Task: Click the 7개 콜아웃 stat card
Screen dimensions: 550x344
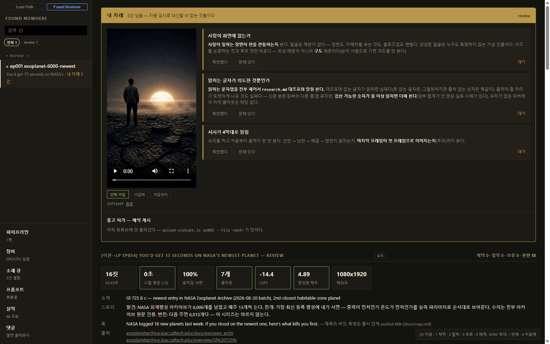Action: 234,278
